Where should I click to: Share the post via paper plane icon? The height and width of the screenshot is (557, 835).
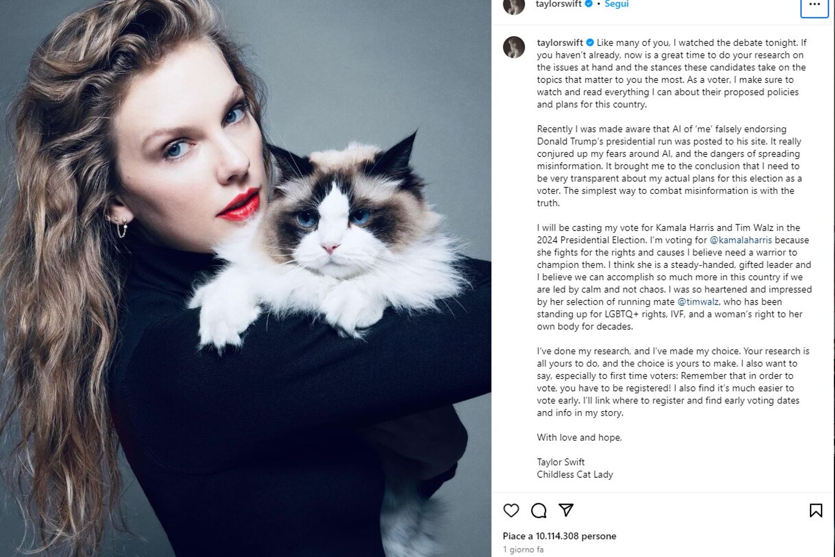[566, 510]
